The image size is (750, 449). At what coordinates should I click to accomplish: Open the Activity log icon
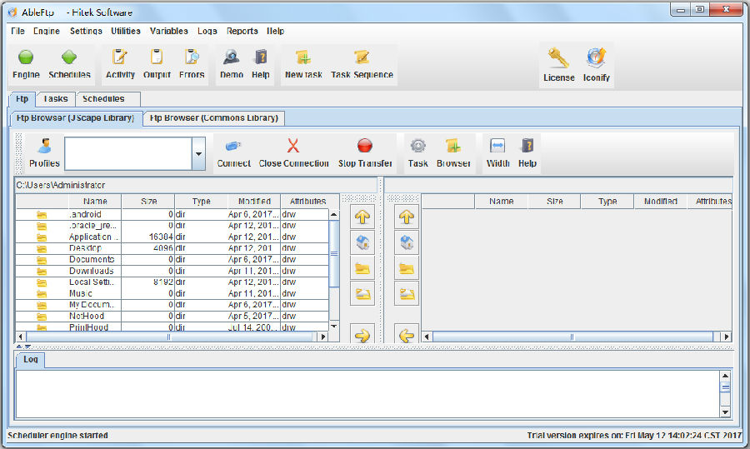tap(120, 57)
